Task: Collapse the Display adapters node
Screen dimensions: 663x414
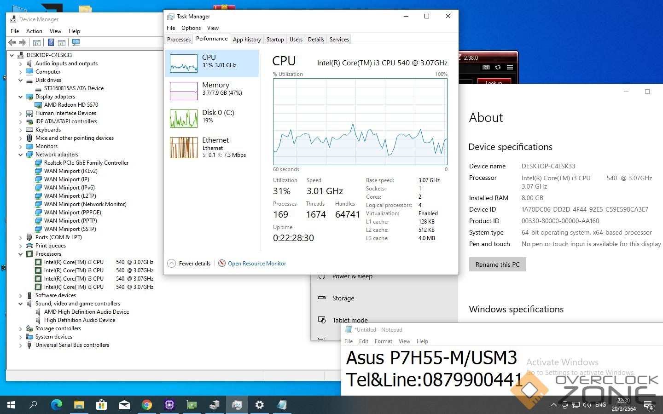Action: click(x=21, y=97)
